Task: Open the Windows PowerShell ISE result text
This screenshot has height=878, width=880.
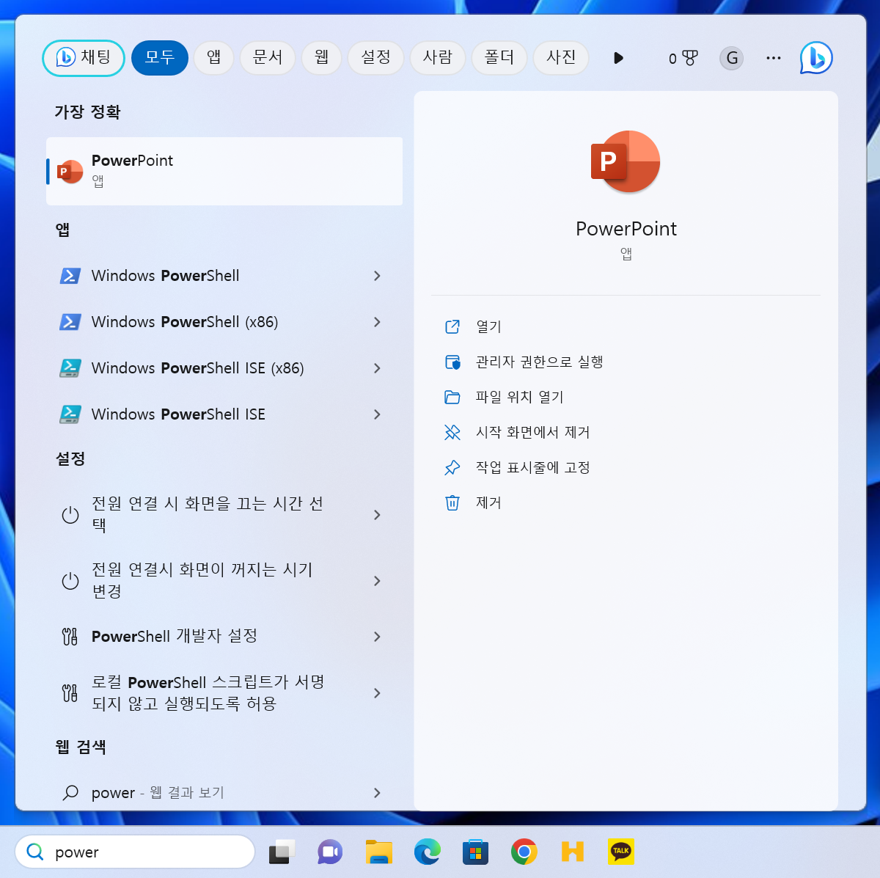Action: click(178, 414)
